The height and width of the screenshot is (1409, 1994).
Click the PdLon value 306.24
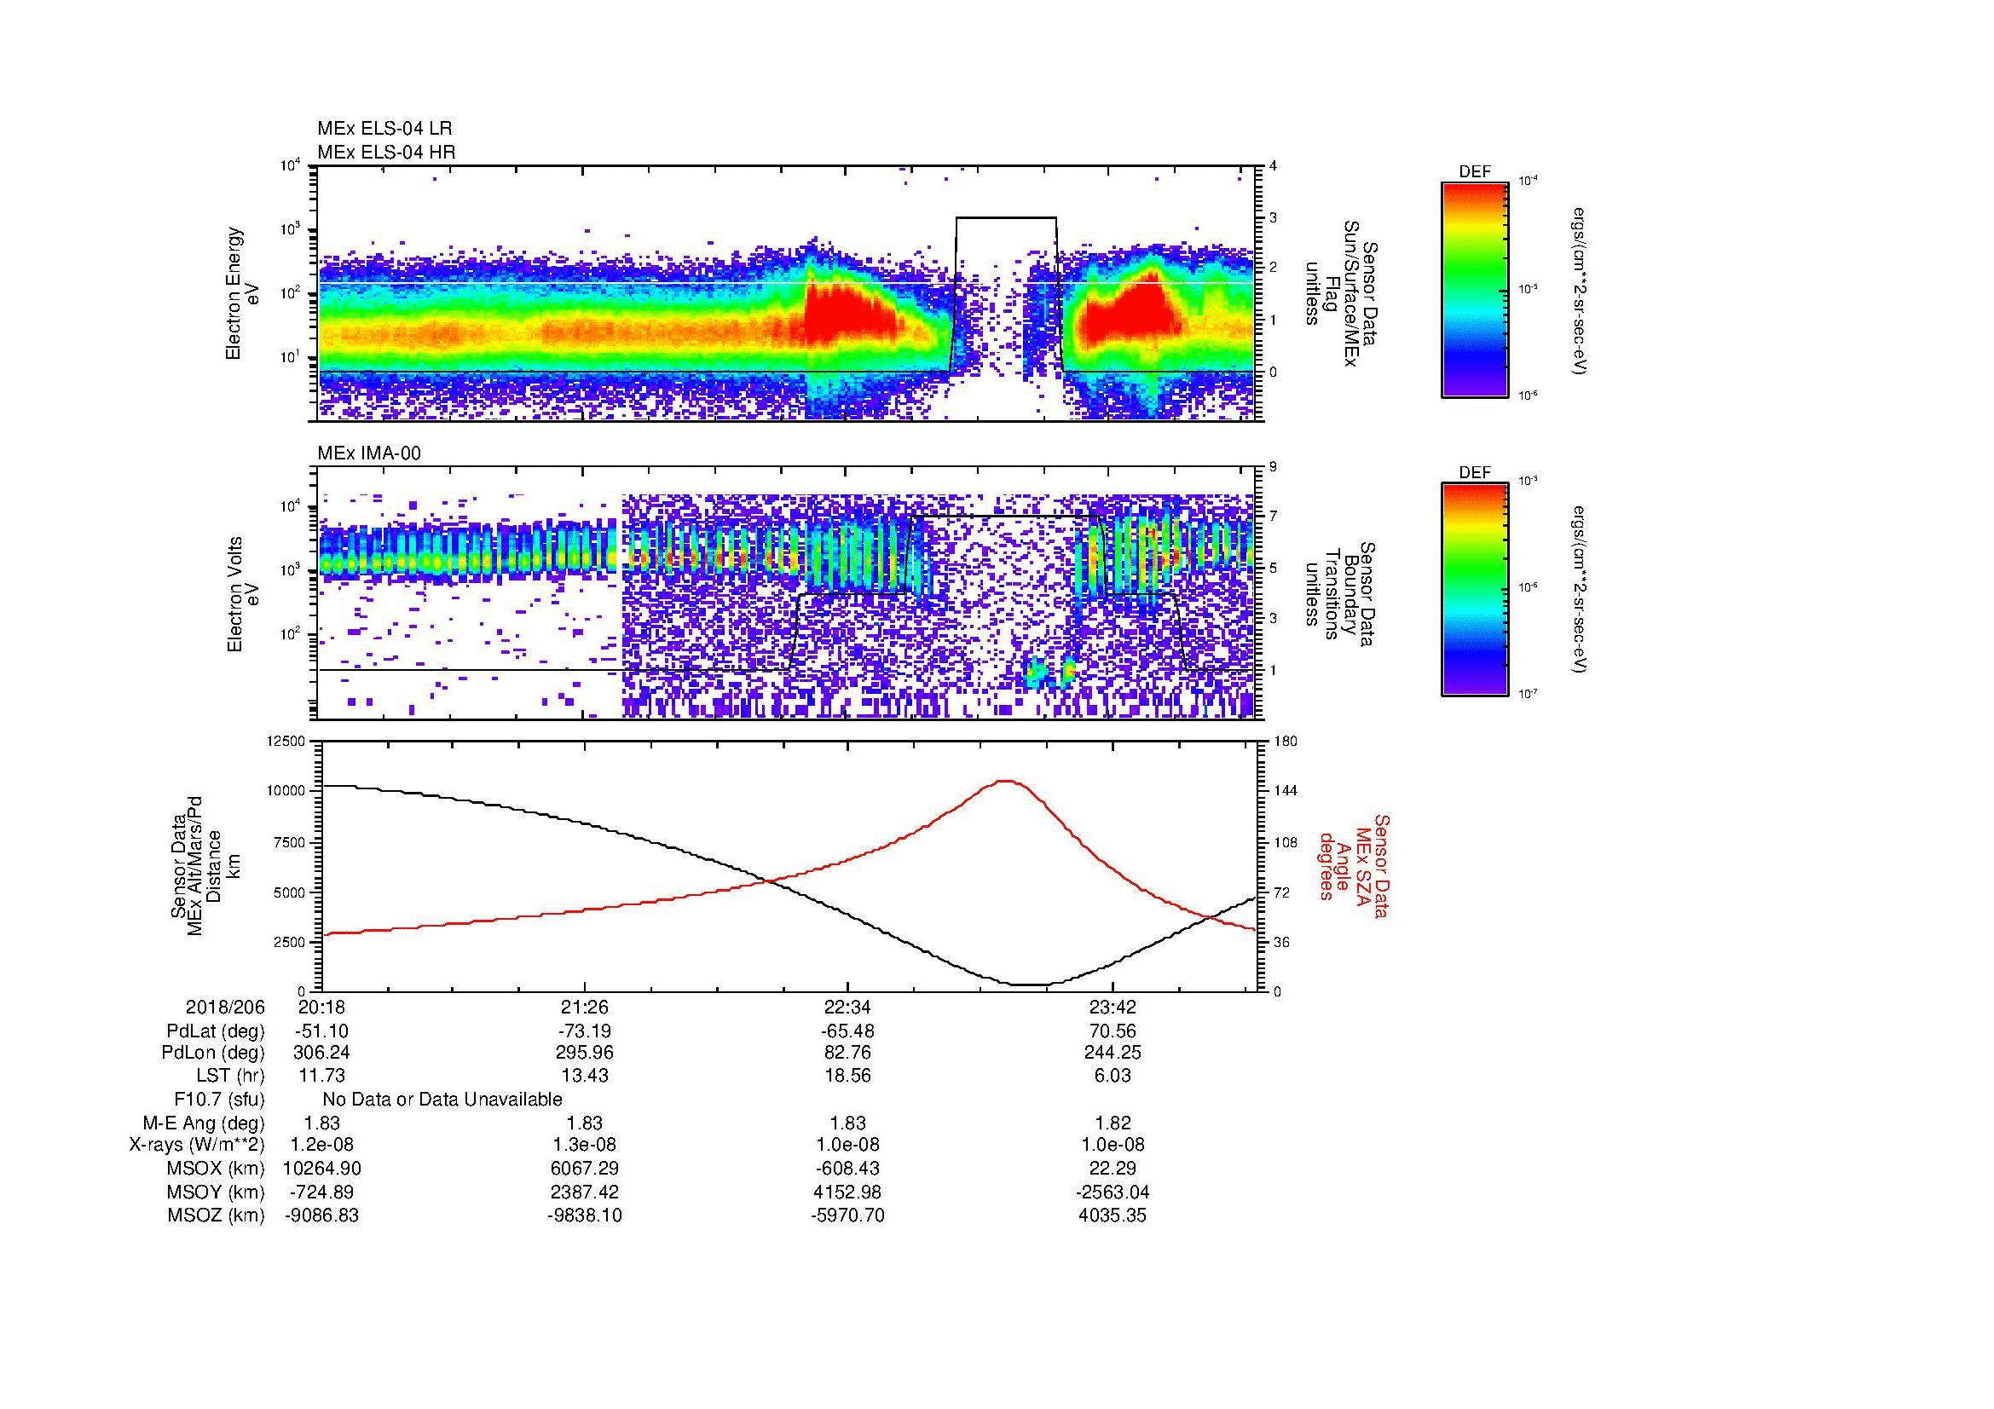point(321,1052)
